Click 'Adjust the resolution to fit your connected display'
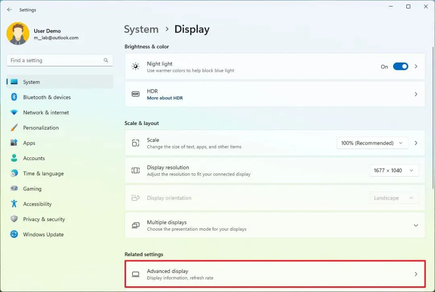Viewport: 435px width, 292px height. pyautogui.click(x=198, y=174)
